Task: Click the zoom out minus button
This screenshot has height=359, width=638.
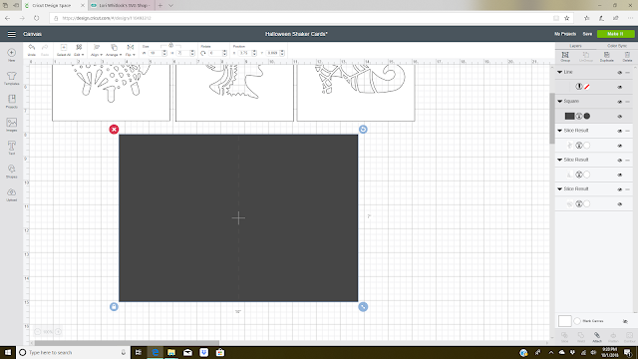Action: coord(38,332)
